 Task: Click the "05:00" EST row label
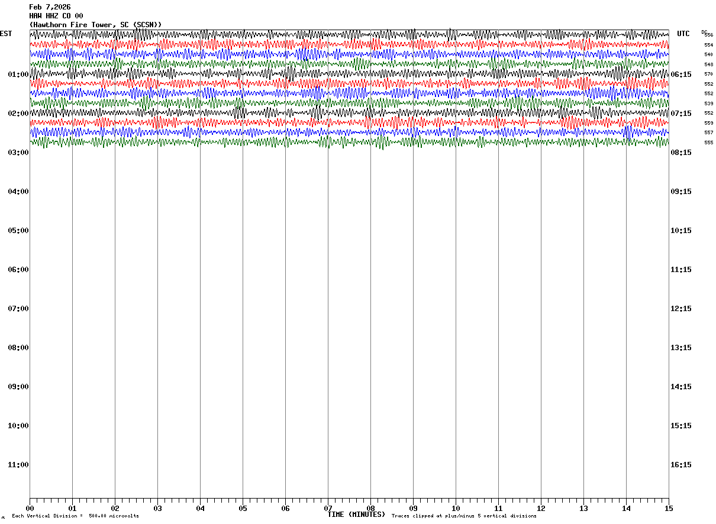tap(18, 231)
